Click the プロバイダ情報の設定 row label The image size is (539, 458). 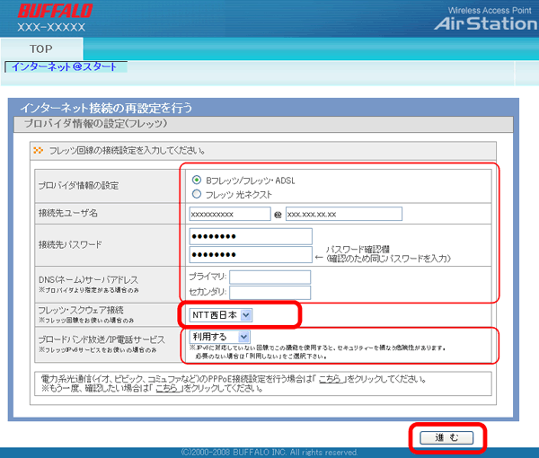(x=78, y=186)
